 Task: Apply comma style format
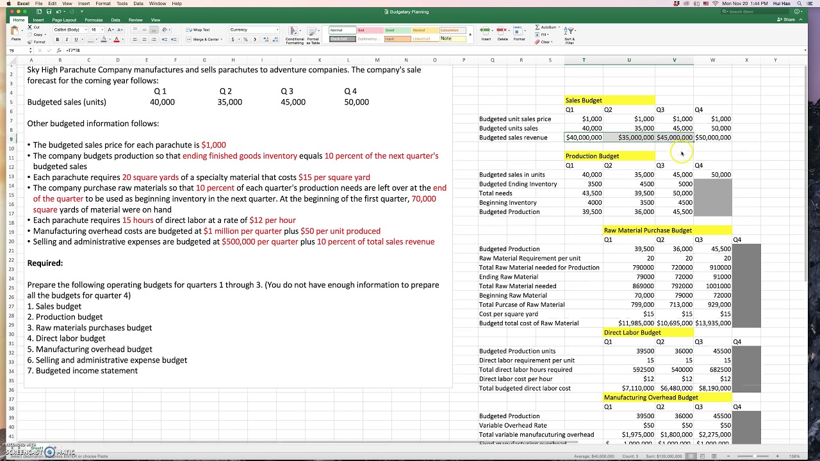pos(255,40)
